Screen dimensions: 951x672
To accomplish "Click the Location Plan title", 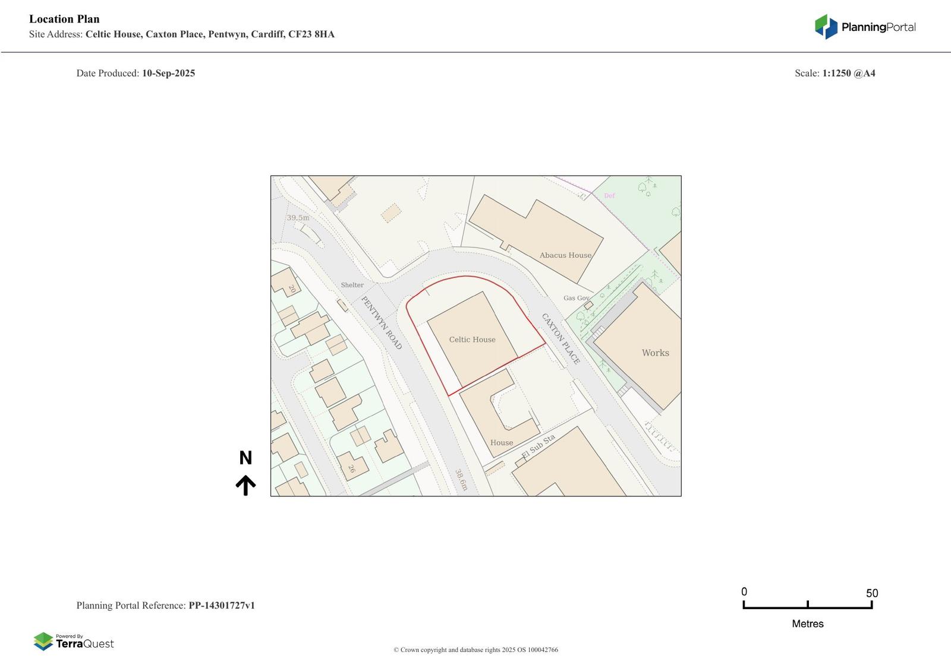I will 64,19.
